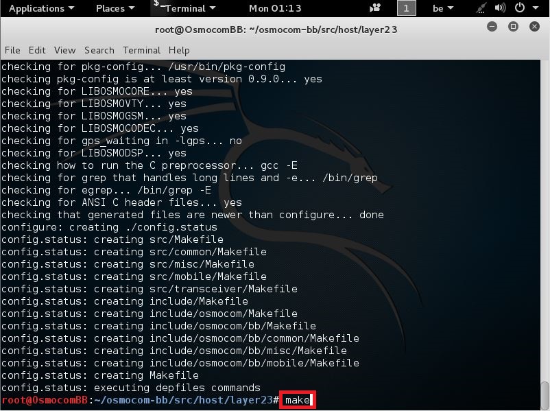
Task: Click the line 'checking for LIBOSMODSP... yes'
Action: tap(94, 153)
